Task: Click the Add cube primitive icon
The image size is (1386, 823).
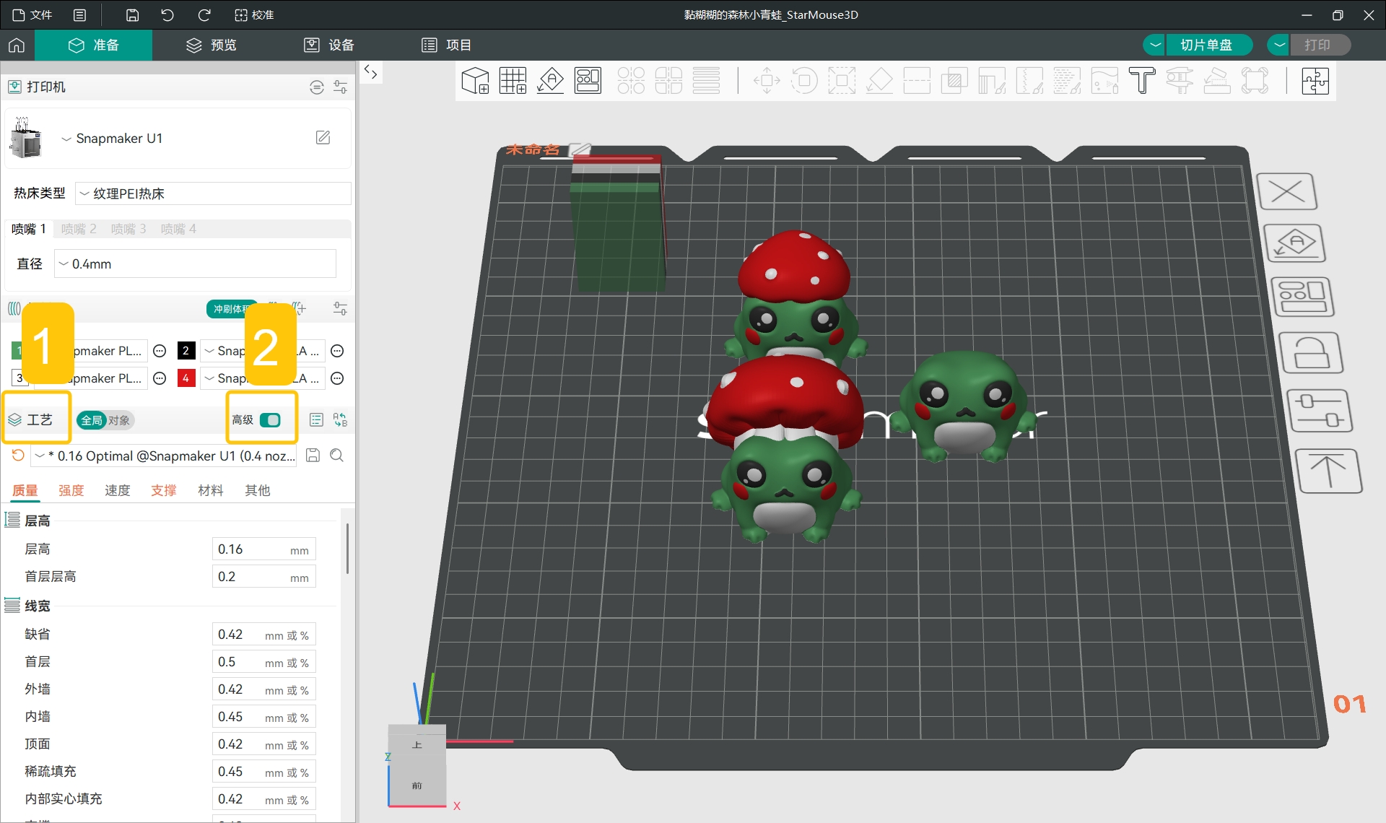Action: (x=475, y=80)
